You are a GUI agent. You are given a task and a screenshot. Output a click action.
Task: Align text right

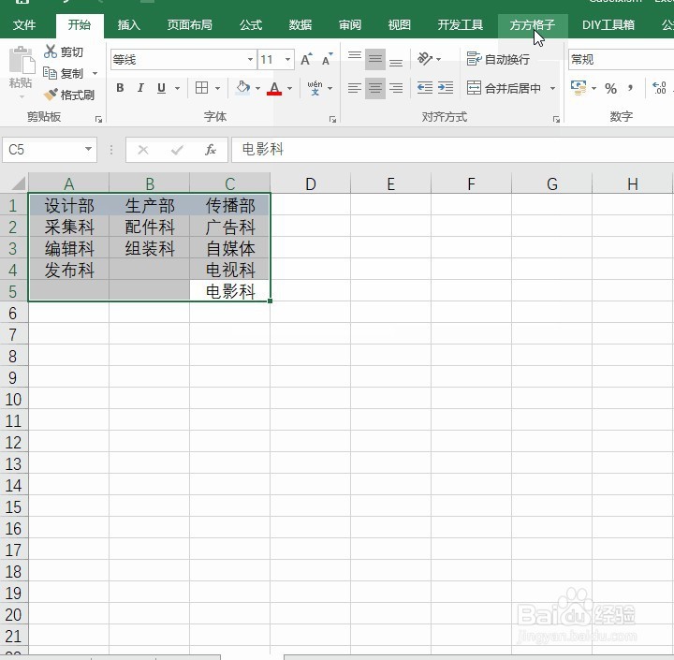click(396, 88)
